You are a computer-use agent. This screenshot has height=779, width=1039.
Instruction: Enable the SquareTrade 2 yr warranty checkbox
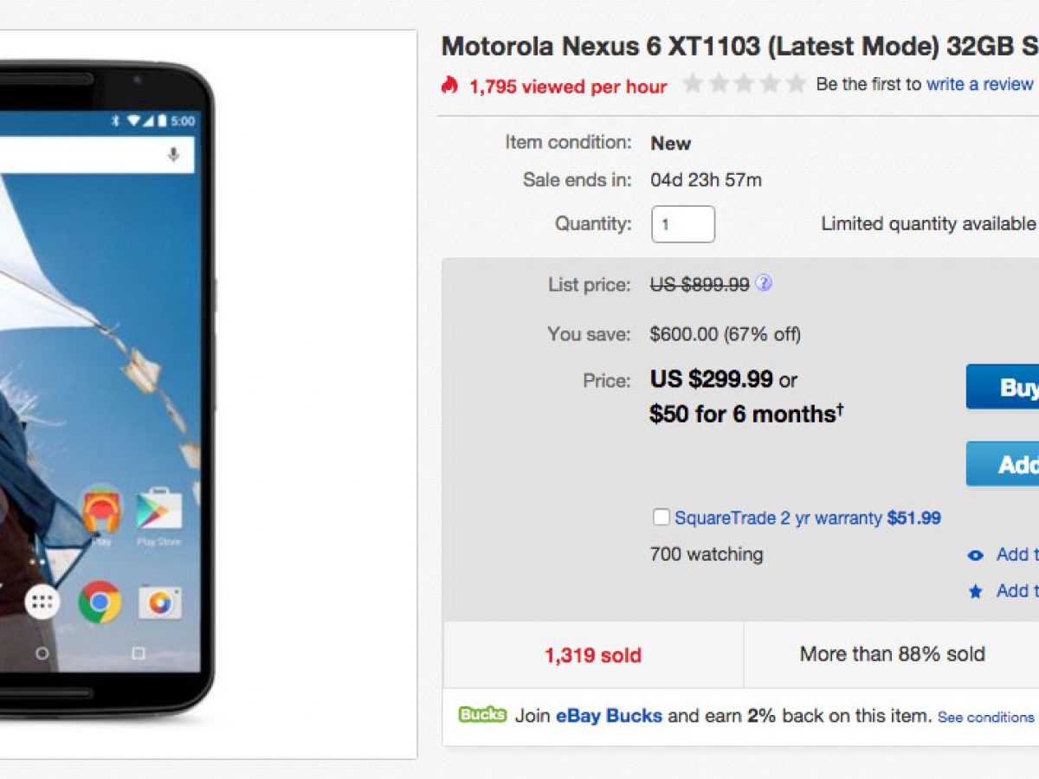pos(661,518)
